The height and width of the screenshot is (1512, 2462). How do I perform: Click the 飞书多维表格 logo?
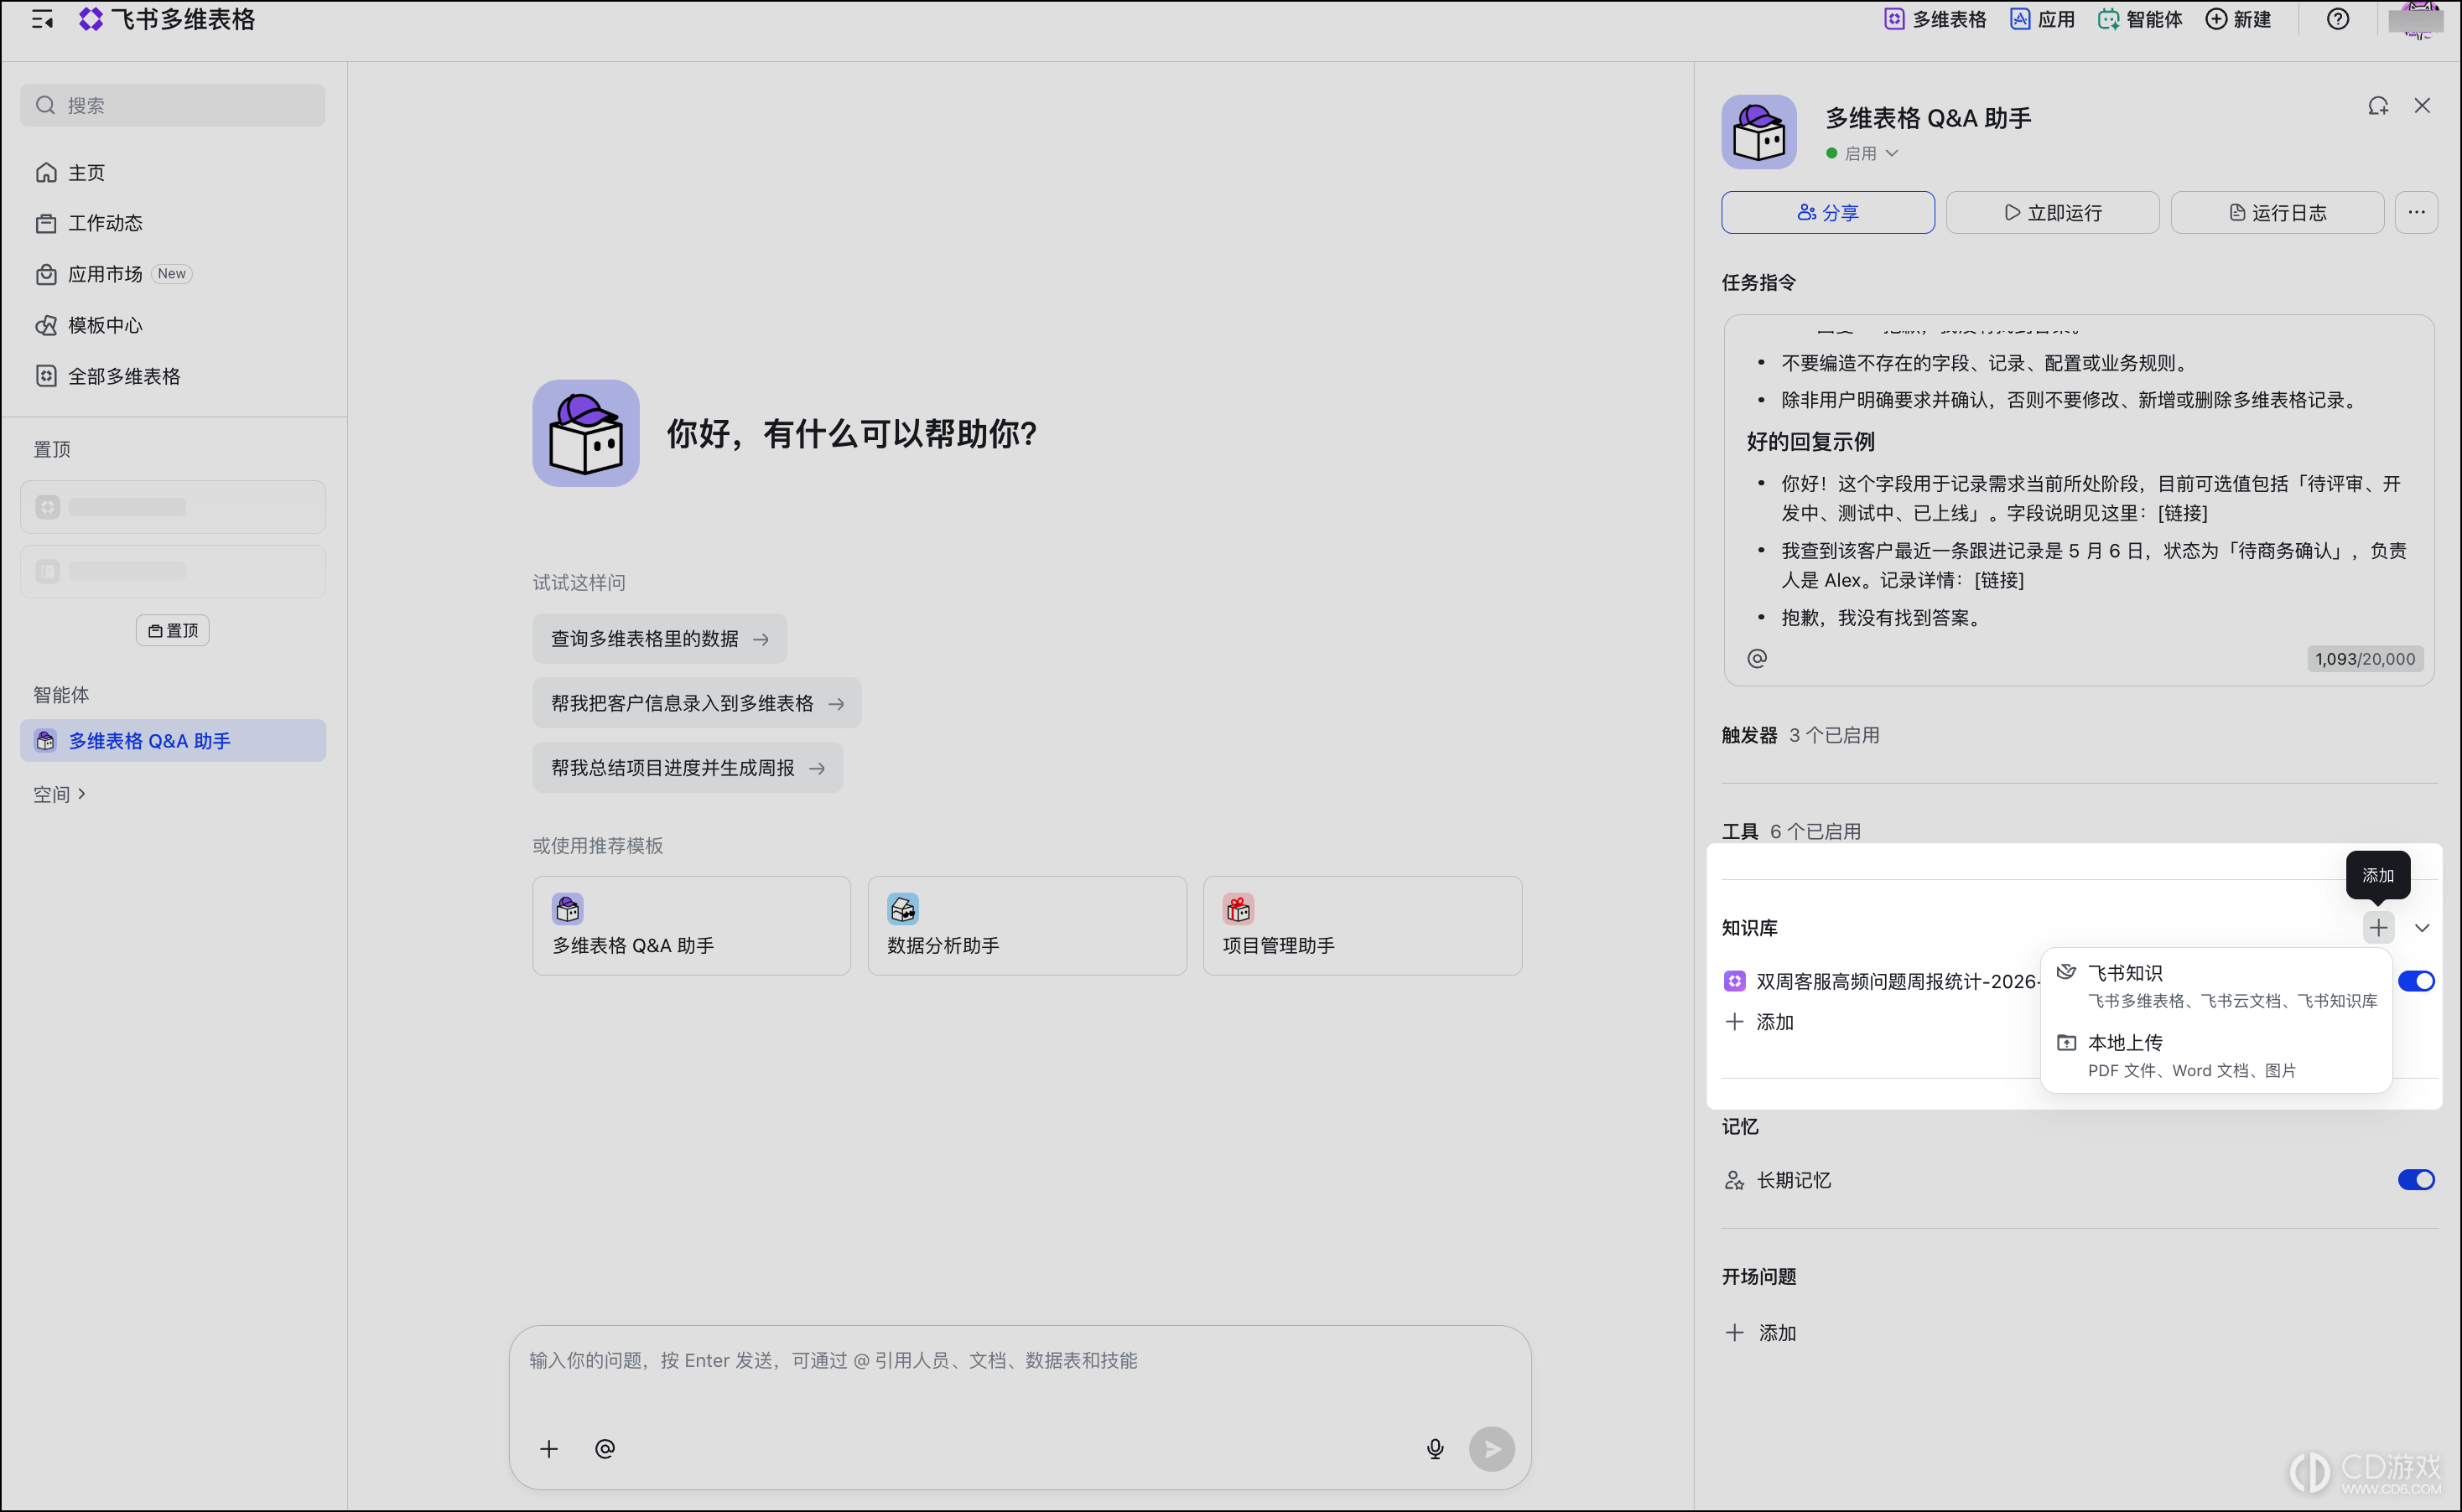point(166,19)
